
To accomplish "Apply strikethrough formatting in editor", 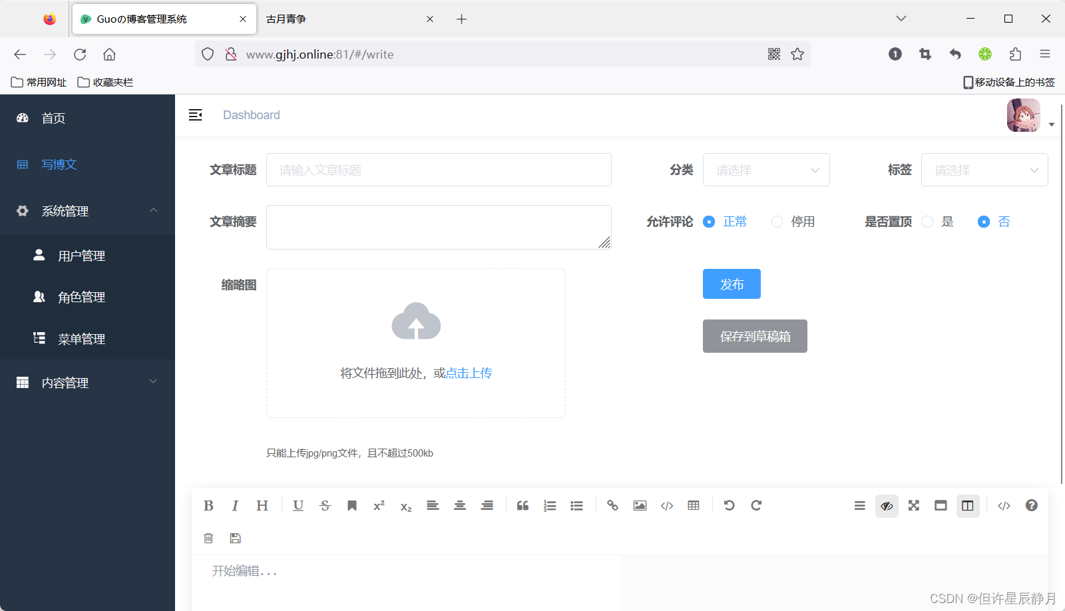I will click(325, 506).
